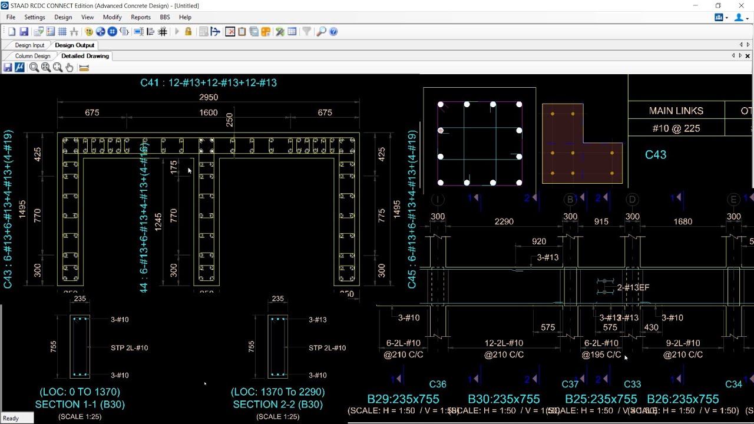Click the first zoom magnifier in drawing toolbar
The height and width of the screenshot is (424, 754).
click(34, 68)
